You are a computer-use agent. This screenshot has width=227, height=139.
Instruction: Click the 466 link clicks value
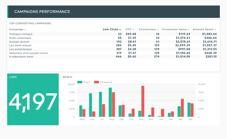pyautogui.click(x=118, y=57)
